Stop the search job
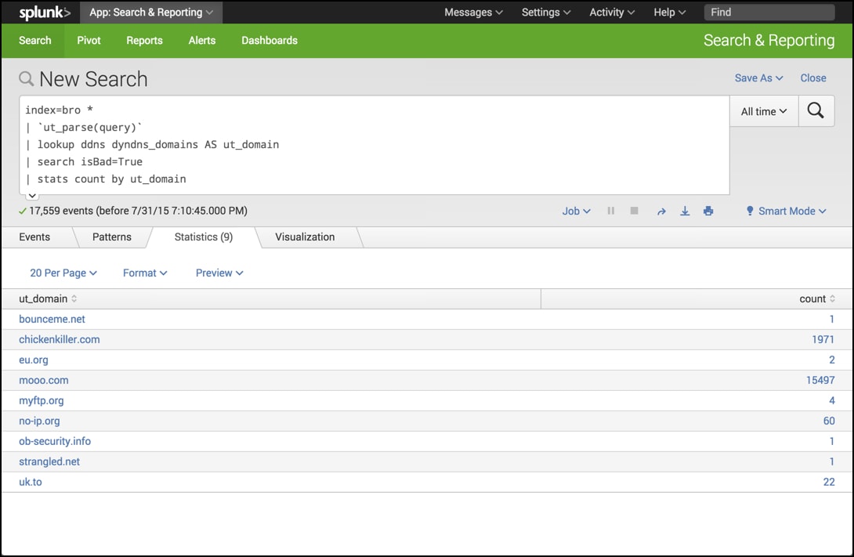Screen dimensions: 854x557 pyautogui.click(x=635, y=212)
